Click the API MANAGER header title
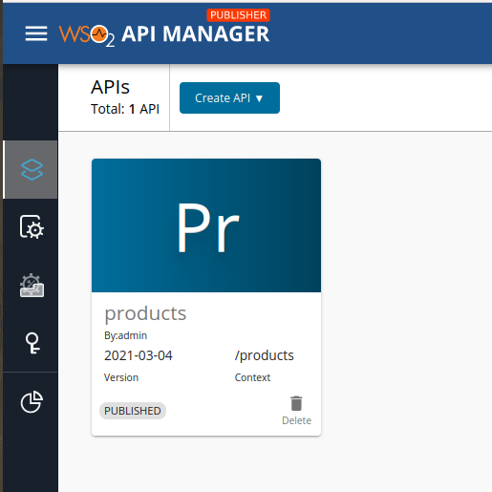Image resolution: width=492 pixels, height=492 pixels. [196, 34]
